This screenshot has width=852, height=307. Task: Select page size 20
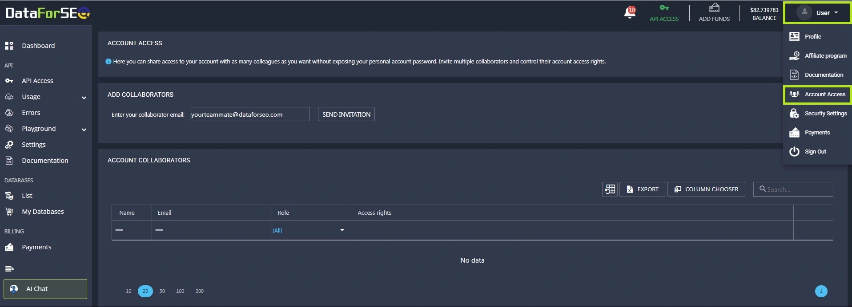145,291
